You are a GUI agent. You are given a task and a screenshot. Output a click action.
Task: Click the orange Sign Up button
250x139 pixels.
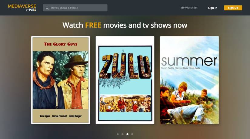pos(233,8)
